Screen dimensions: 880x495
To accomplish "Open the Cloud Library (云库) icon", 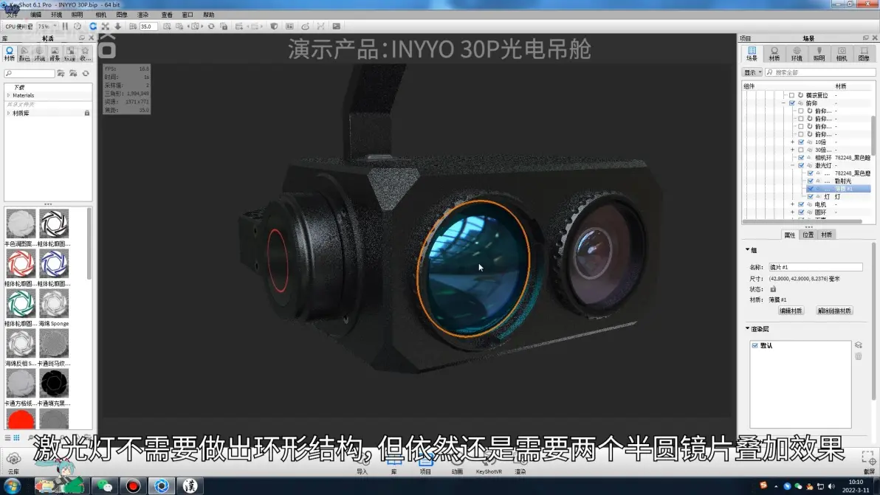I will [x=13, y=463].
